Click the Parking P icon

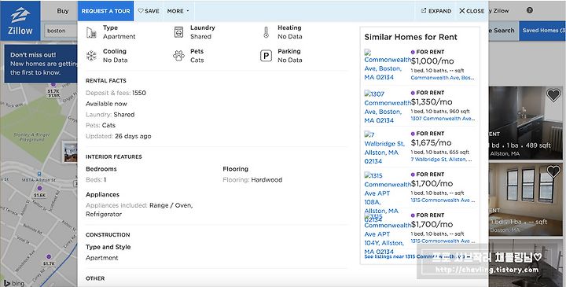[x=266, y=56]
